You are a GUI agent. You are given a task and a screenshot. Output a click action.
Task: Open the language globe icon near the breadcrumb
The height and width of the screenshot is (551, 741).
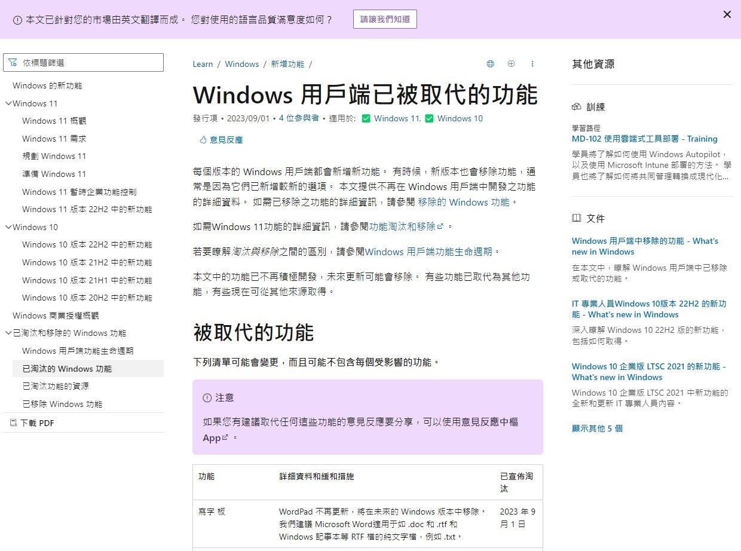[x=490, y=64]
